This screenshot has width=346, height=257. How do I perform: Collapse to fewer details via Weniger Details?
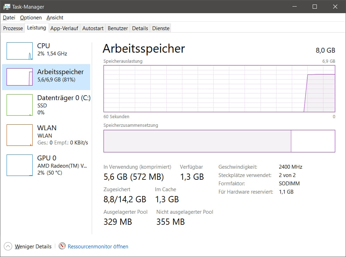(x=33, y=246)
